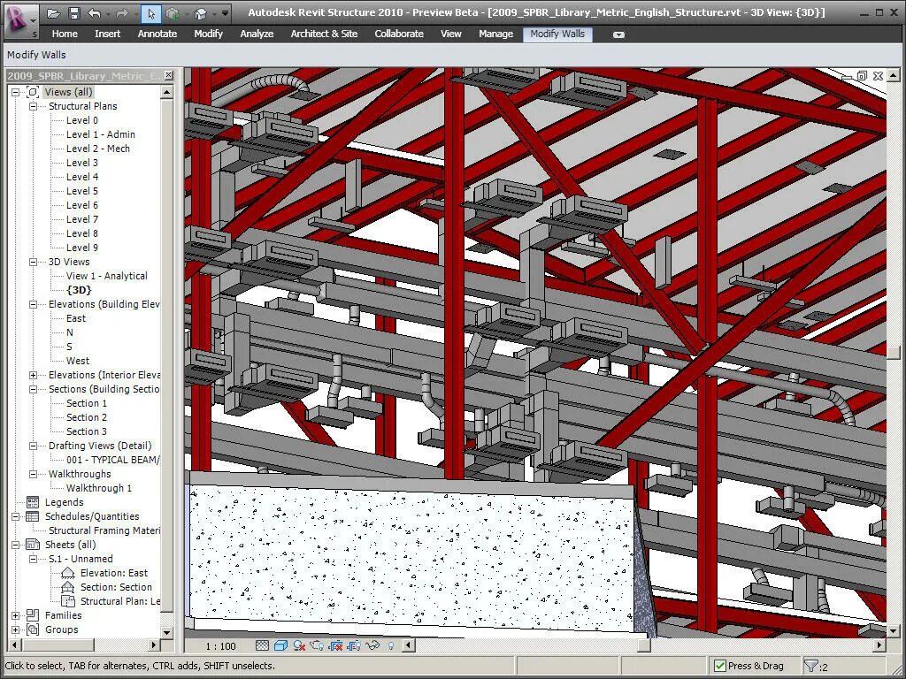This screenshot has height=679, width=906.
Task: Switch to the Collaborate ribbon tab
Action: tap(398, 34)
